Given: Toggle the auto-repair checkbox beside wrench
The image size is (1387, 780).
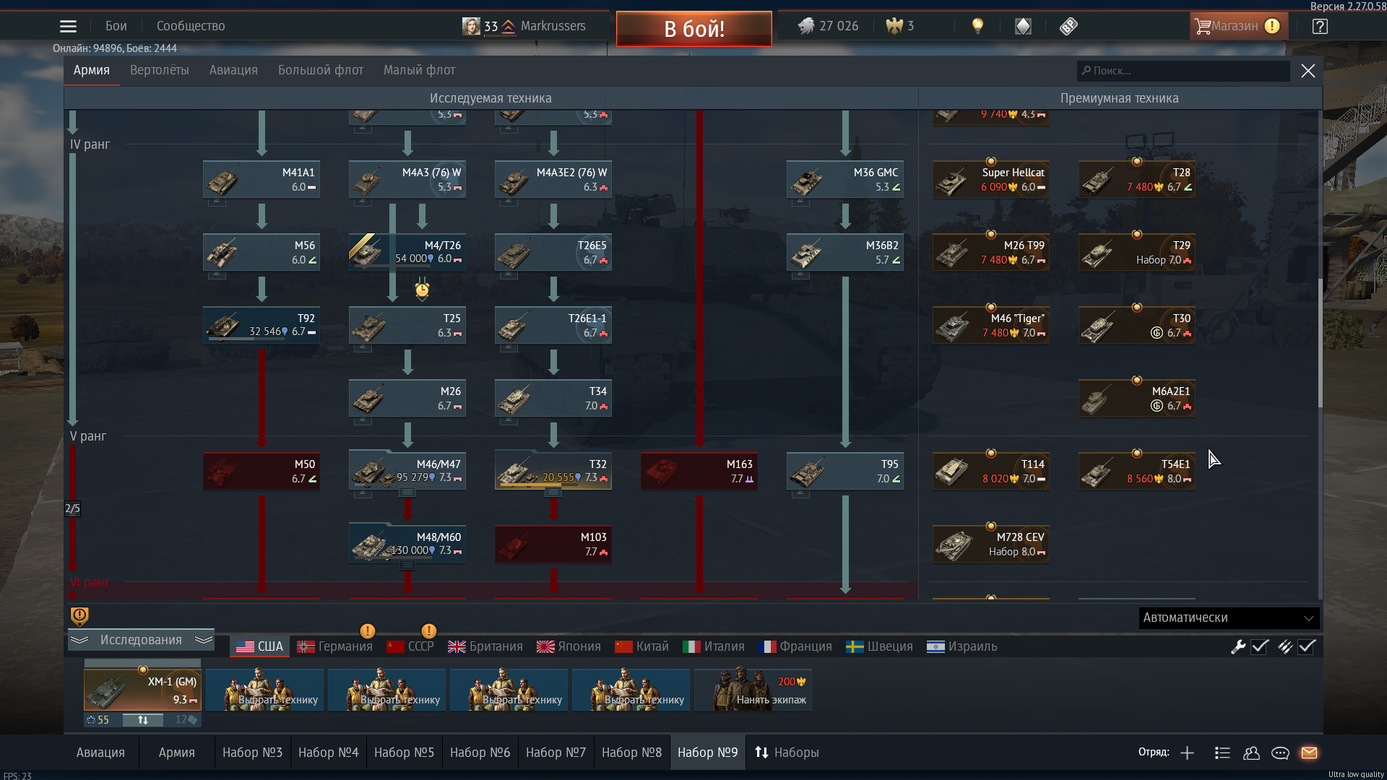Looking at the screenshot, I should click(x=1260, y=647).
